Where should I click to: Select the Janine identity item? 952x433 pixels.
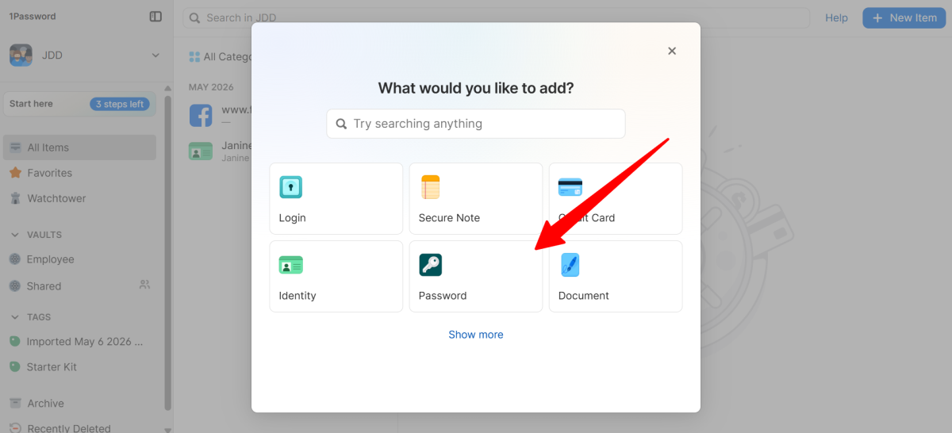(221, 151)
